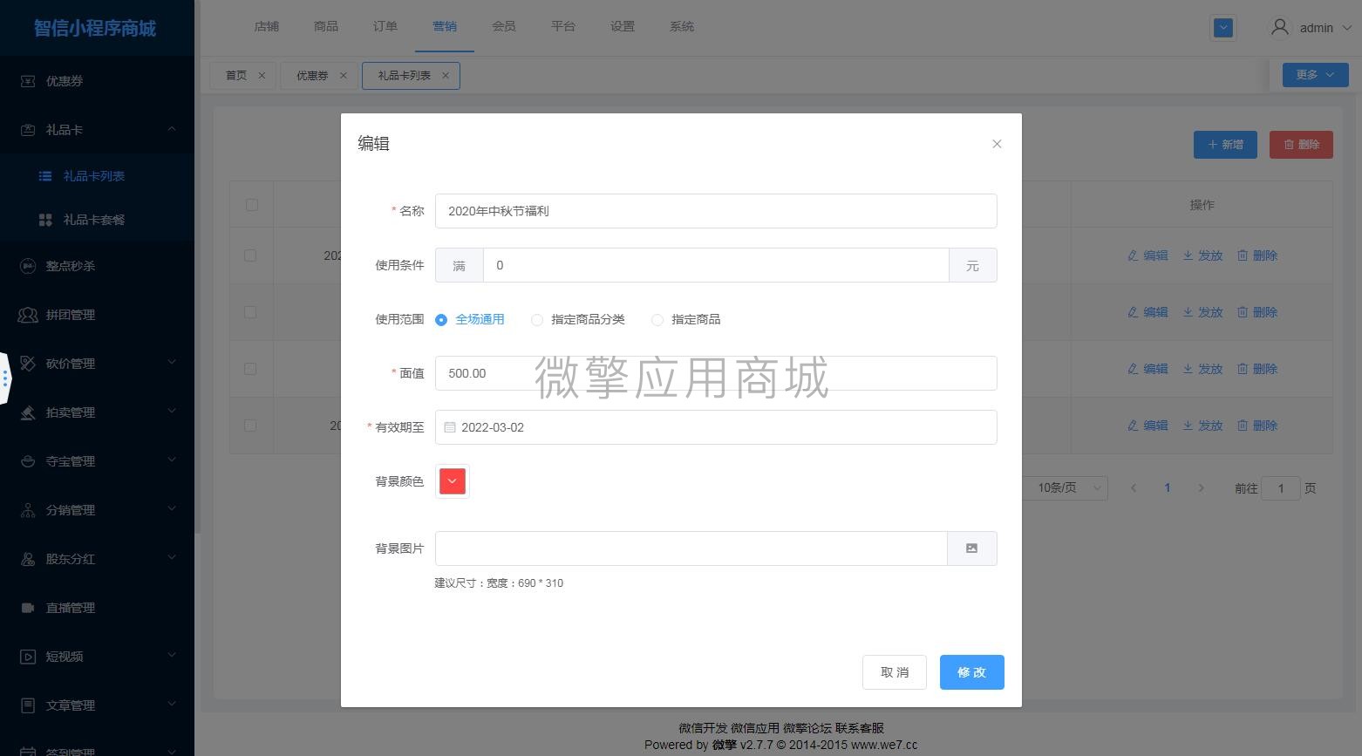This screenshot has width=1362, height=756.
Task: Click the 礼品卡 sidebar icon
Action: pos(28,130)
